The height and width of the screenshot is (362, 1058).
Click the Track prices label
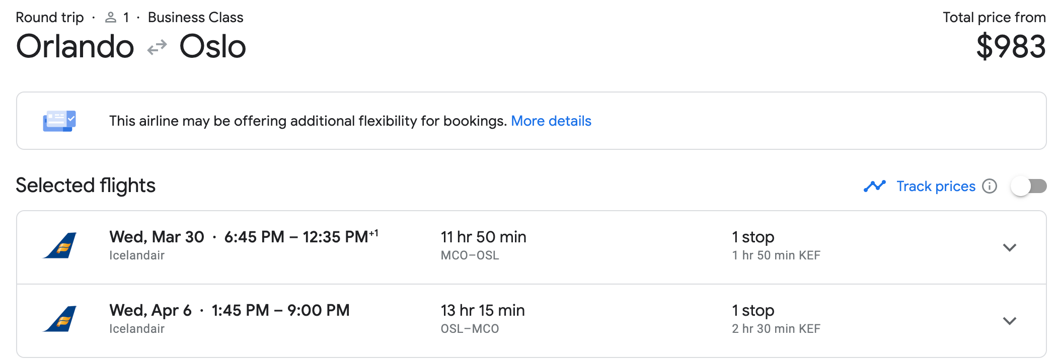tap(936, 187)
